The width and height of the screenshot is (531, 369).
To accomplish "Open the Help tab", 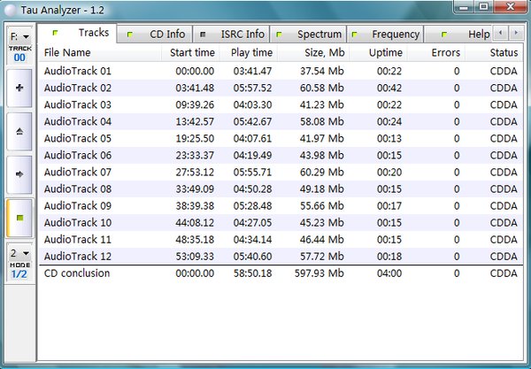I will [458, 35].
